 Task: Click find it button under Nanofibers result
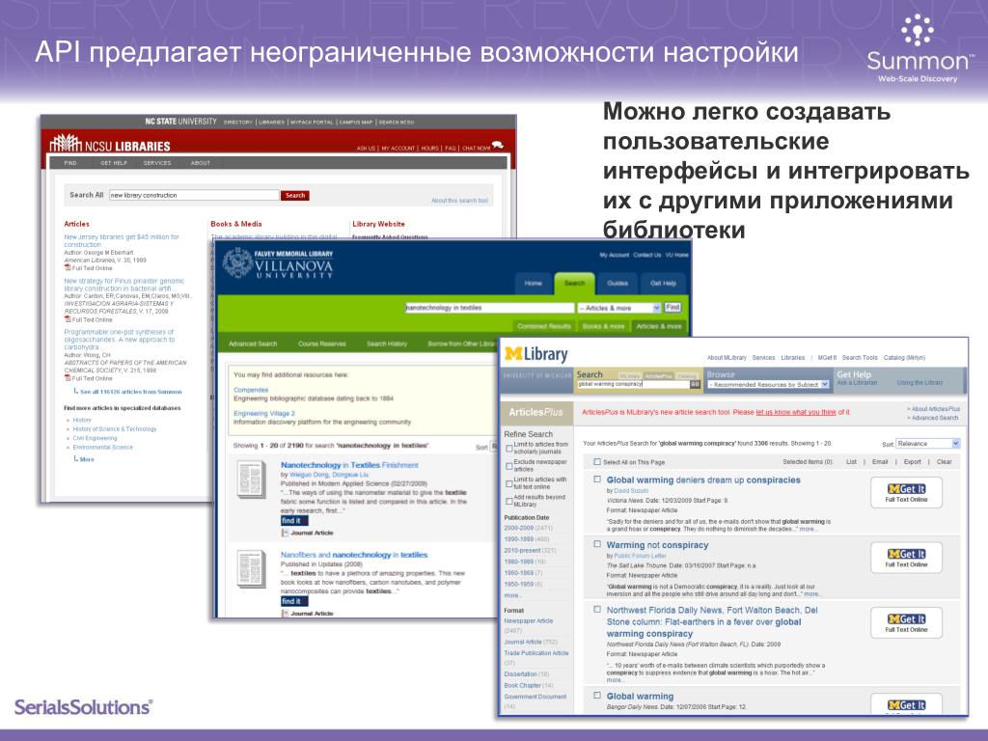point(294,601)
